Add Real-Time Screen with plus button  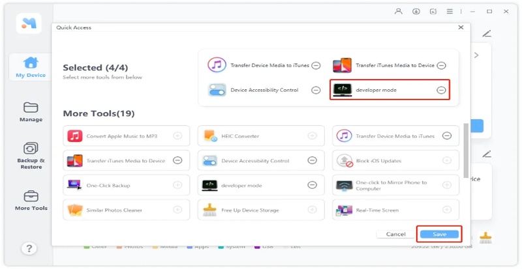tap(447, 210)
